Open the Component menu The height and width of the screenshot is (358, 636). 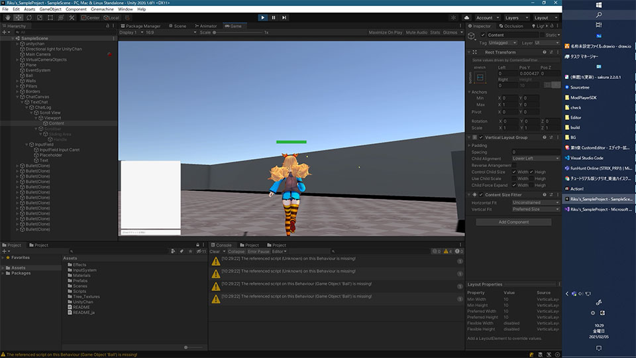coord(76,9)
